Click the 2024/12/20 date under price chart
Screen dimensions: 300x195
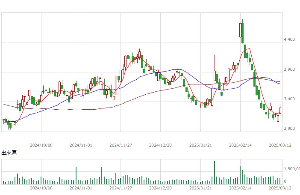coord(160,145)
